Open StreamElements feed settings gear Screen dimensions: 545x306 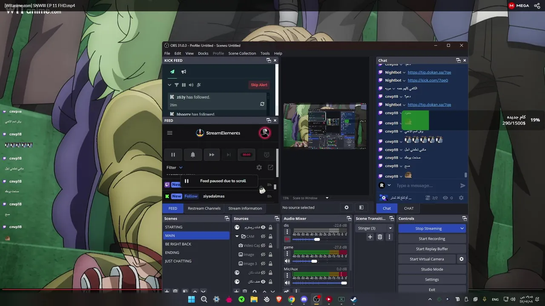pyautogui.click(x=259, y=167)
